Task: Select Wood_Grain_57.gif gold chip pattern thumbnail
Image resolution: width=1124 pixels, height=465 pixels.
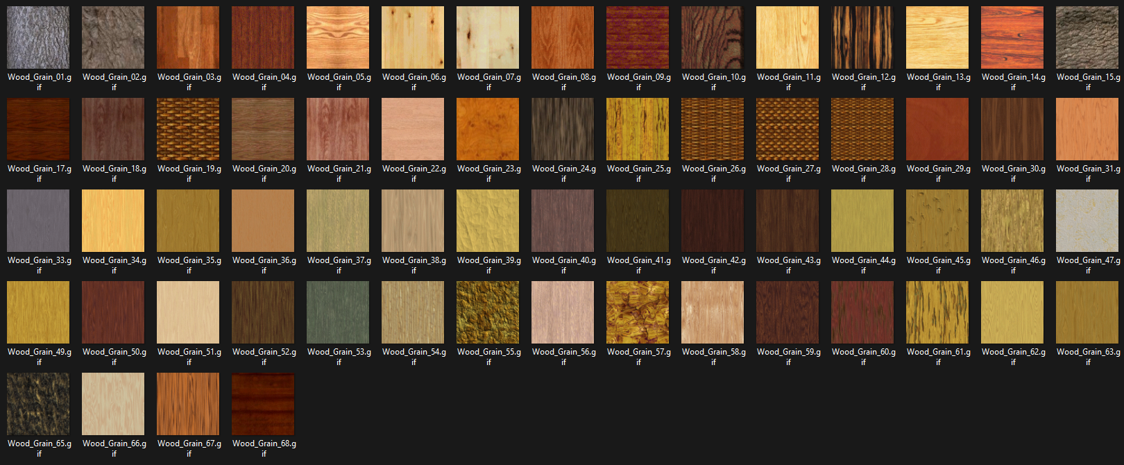Action: point(638,312)
